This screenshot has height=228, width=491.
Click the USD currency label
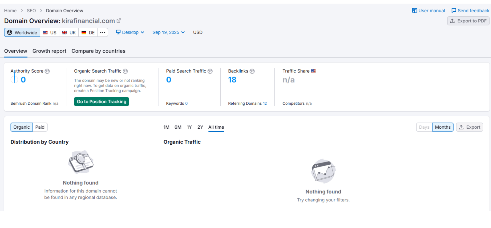198,32
